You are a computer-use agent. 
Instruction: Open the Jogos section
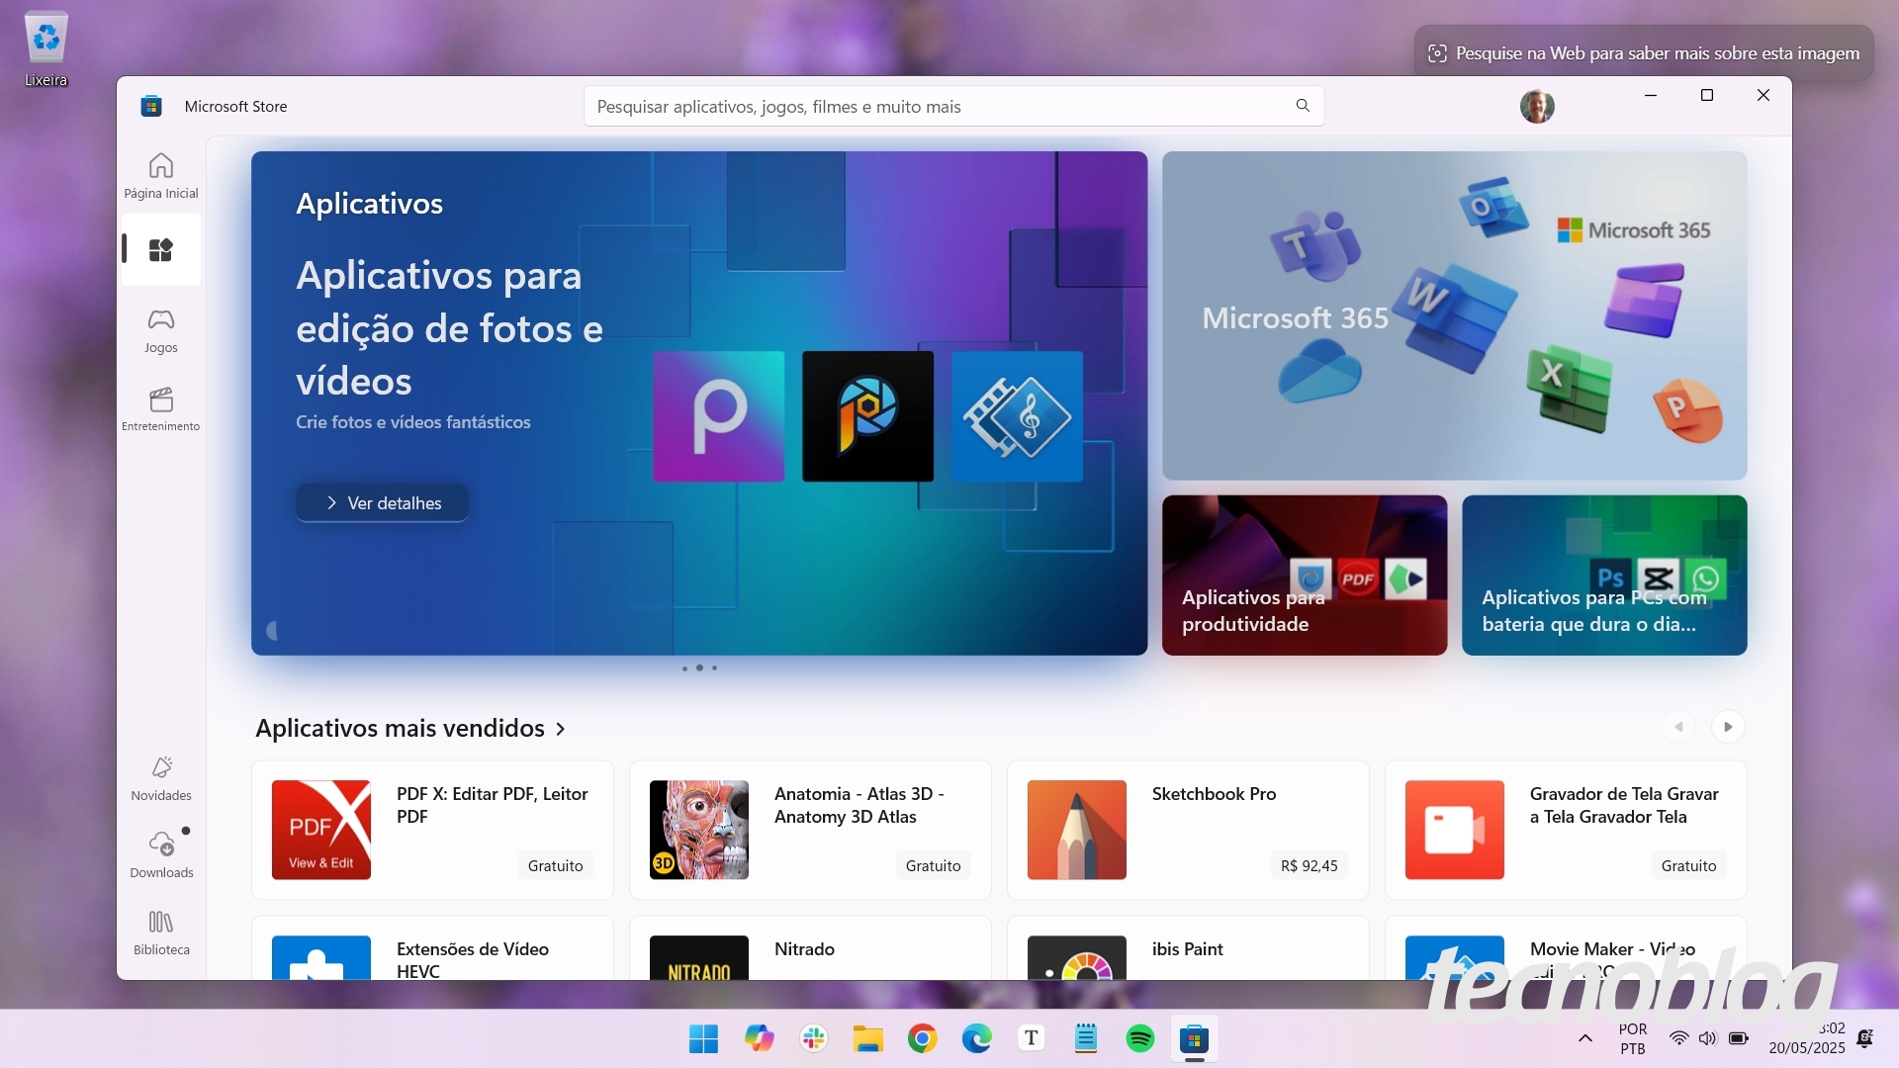(161, 330)
